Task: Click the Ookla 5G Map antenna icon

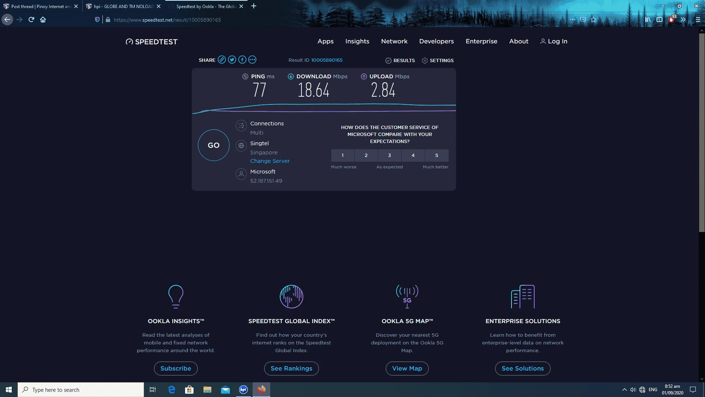Action: tap(407, 296)
